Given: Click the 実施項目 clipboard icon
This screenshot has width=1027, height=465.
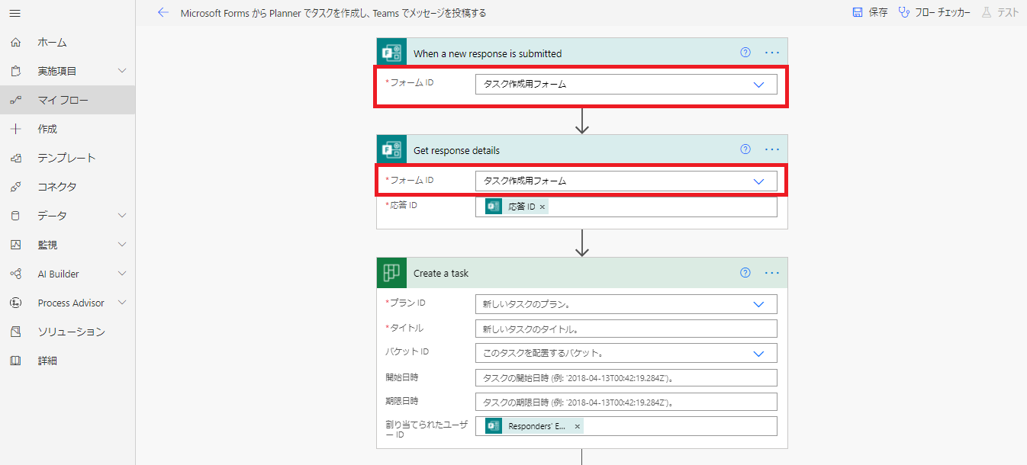Looking at the screenshot, I should tap(15, 72).
